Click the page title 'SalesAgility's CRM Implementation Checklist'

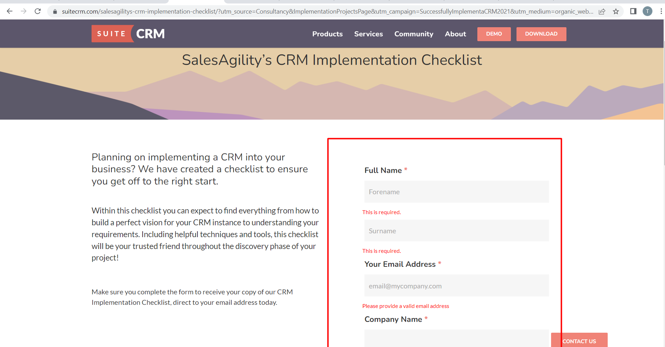tap(332, 60)
